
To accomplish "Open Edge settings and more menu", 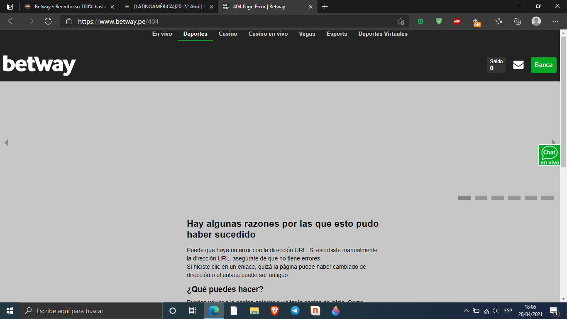I will click(555, 21).
